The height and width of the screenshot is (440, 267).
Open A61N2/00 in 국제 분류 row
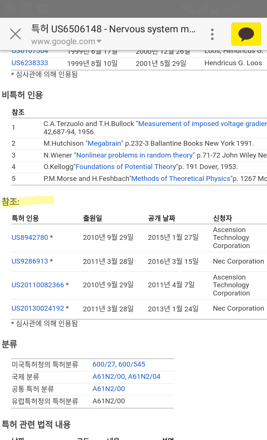tap(109, 377)
